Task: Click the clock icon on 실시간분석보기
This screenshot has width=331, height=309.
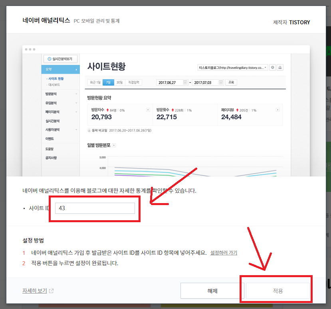Action: (x=50, y=59)
